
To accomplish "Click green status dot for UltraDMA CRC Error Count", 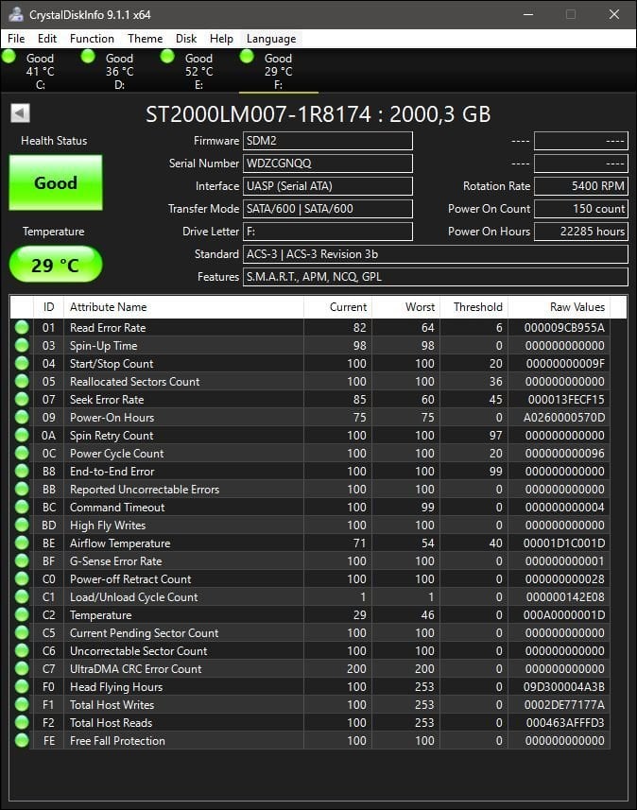I will (x=22, y=669).
